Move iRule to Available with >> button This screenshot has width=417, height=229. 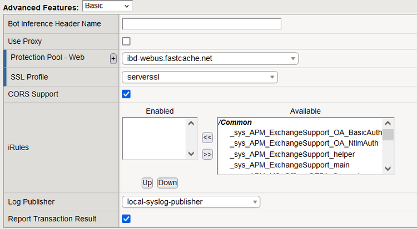[207, 154]
